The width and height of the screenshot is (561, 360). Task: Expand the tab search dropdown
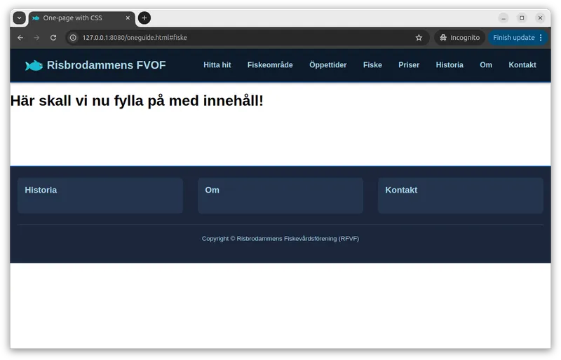click(x=19, y=18)
